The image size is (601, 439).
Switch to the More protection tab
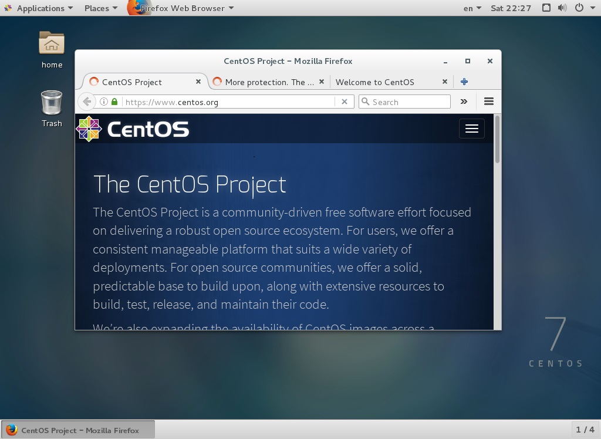click(269, 82)
